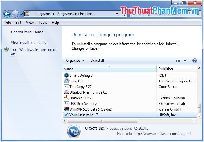Sort list by Publisher column header

(x=177, y=69)
